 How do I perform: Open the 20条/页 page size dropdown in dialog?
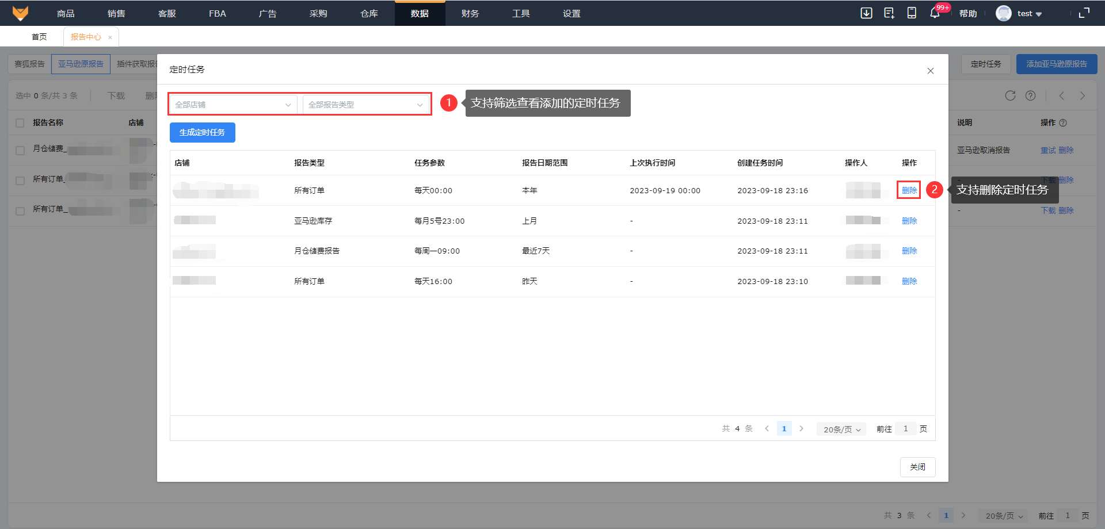841,430
